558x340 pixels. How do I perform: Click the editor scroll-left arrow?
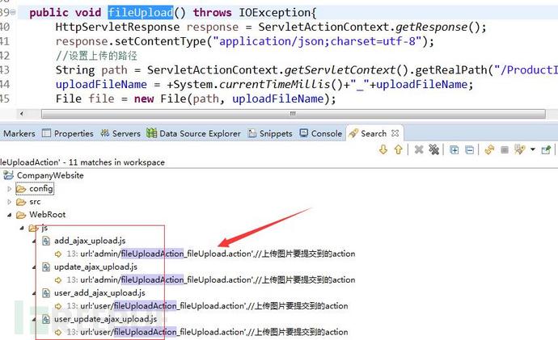tap(22, 114)
